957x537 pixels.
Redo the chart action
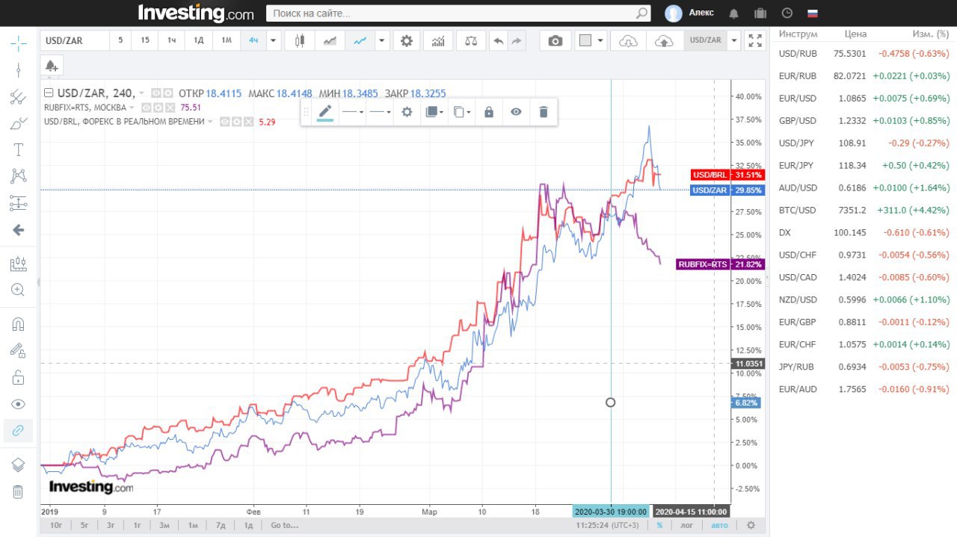pos(517,41)
